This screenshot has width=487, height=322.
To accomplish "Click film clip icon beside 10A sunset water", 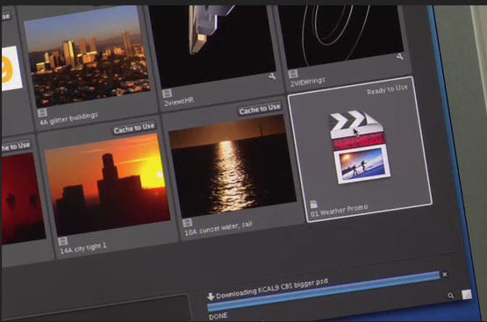I will point(187,223).
